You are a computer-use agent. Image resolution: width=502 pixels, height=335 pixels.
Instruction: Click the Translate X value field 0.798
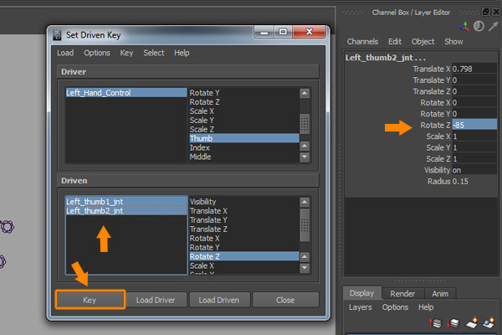pyautogui.click(x=474, y=69)
